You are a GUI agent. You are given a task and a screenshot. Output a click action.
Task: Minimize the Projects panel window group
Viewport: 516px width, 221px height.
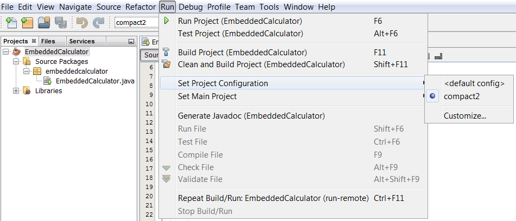coord(131,42)
